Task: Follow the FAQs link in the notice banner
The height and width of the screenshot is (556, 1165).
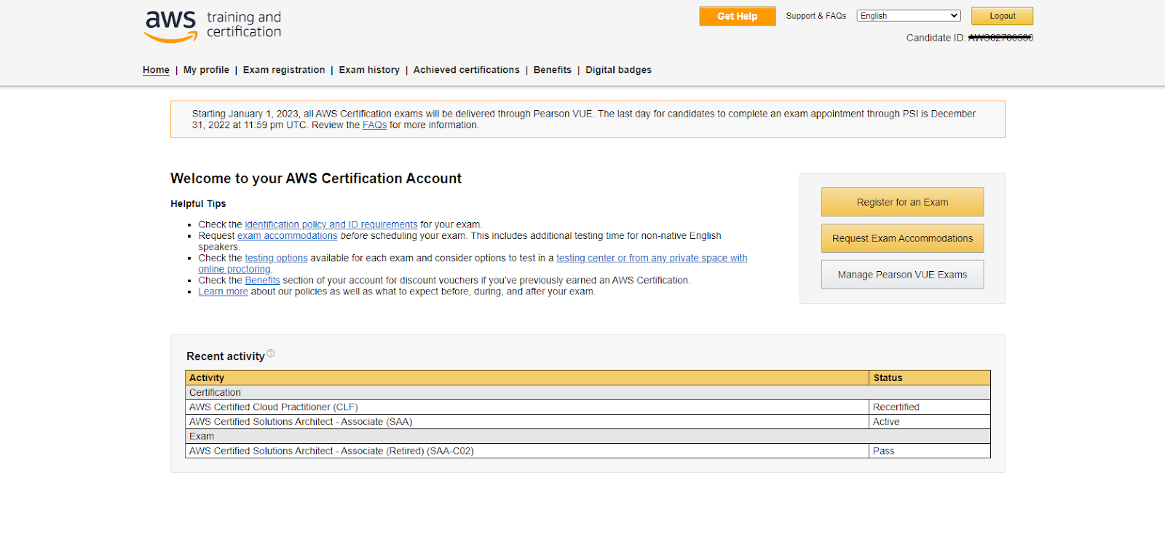Action: pos(374,125)
